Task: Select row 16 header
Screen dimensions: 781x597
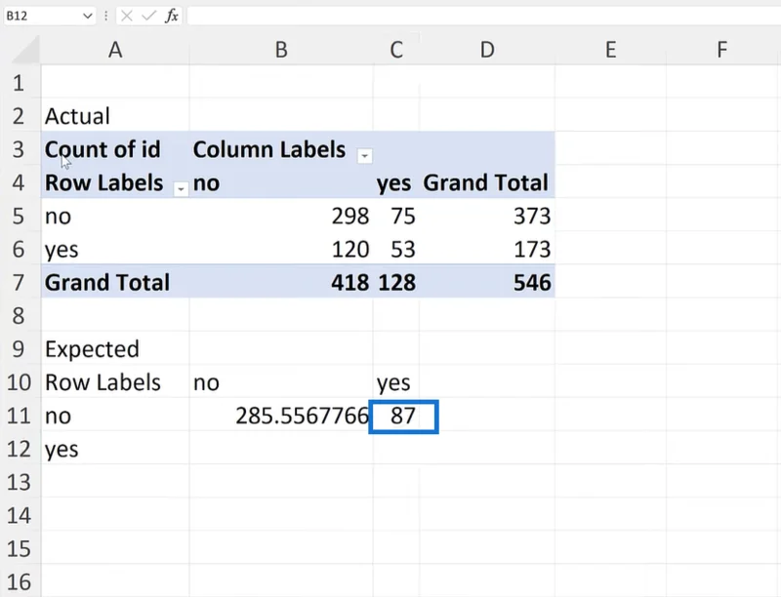Action: click(x=20, y=581)
